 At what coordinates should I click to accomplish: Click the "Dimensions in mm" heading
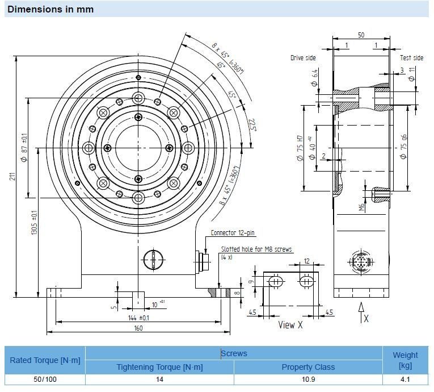[50, 9]
